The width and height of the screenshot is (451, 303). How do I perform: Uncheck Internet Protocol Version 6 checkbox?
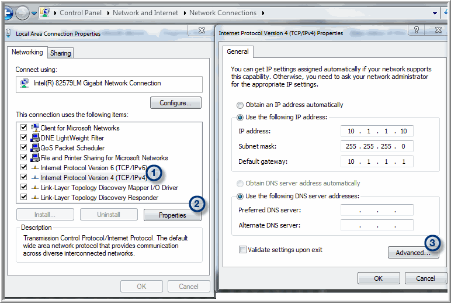(x=23, y=168)
